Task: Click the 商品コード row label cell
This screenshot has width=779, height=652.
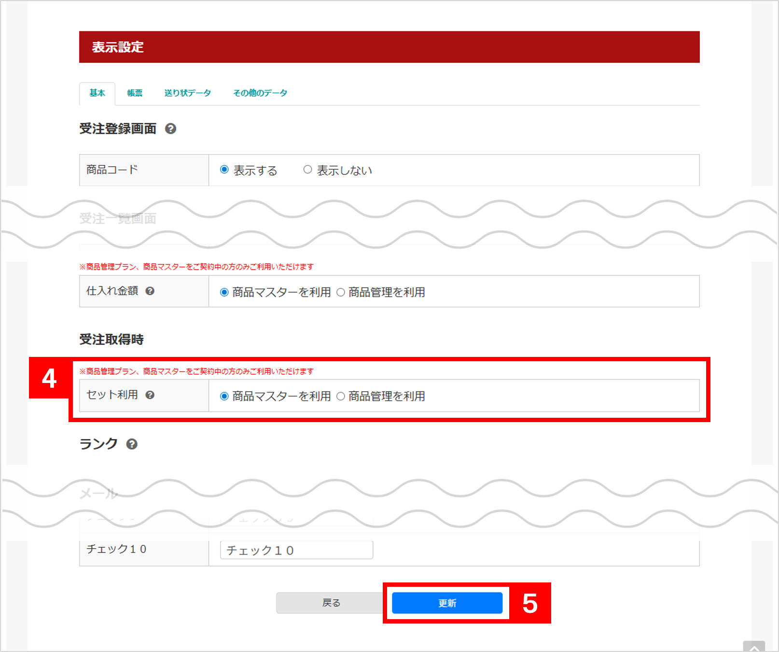Action: click(144, 170)
